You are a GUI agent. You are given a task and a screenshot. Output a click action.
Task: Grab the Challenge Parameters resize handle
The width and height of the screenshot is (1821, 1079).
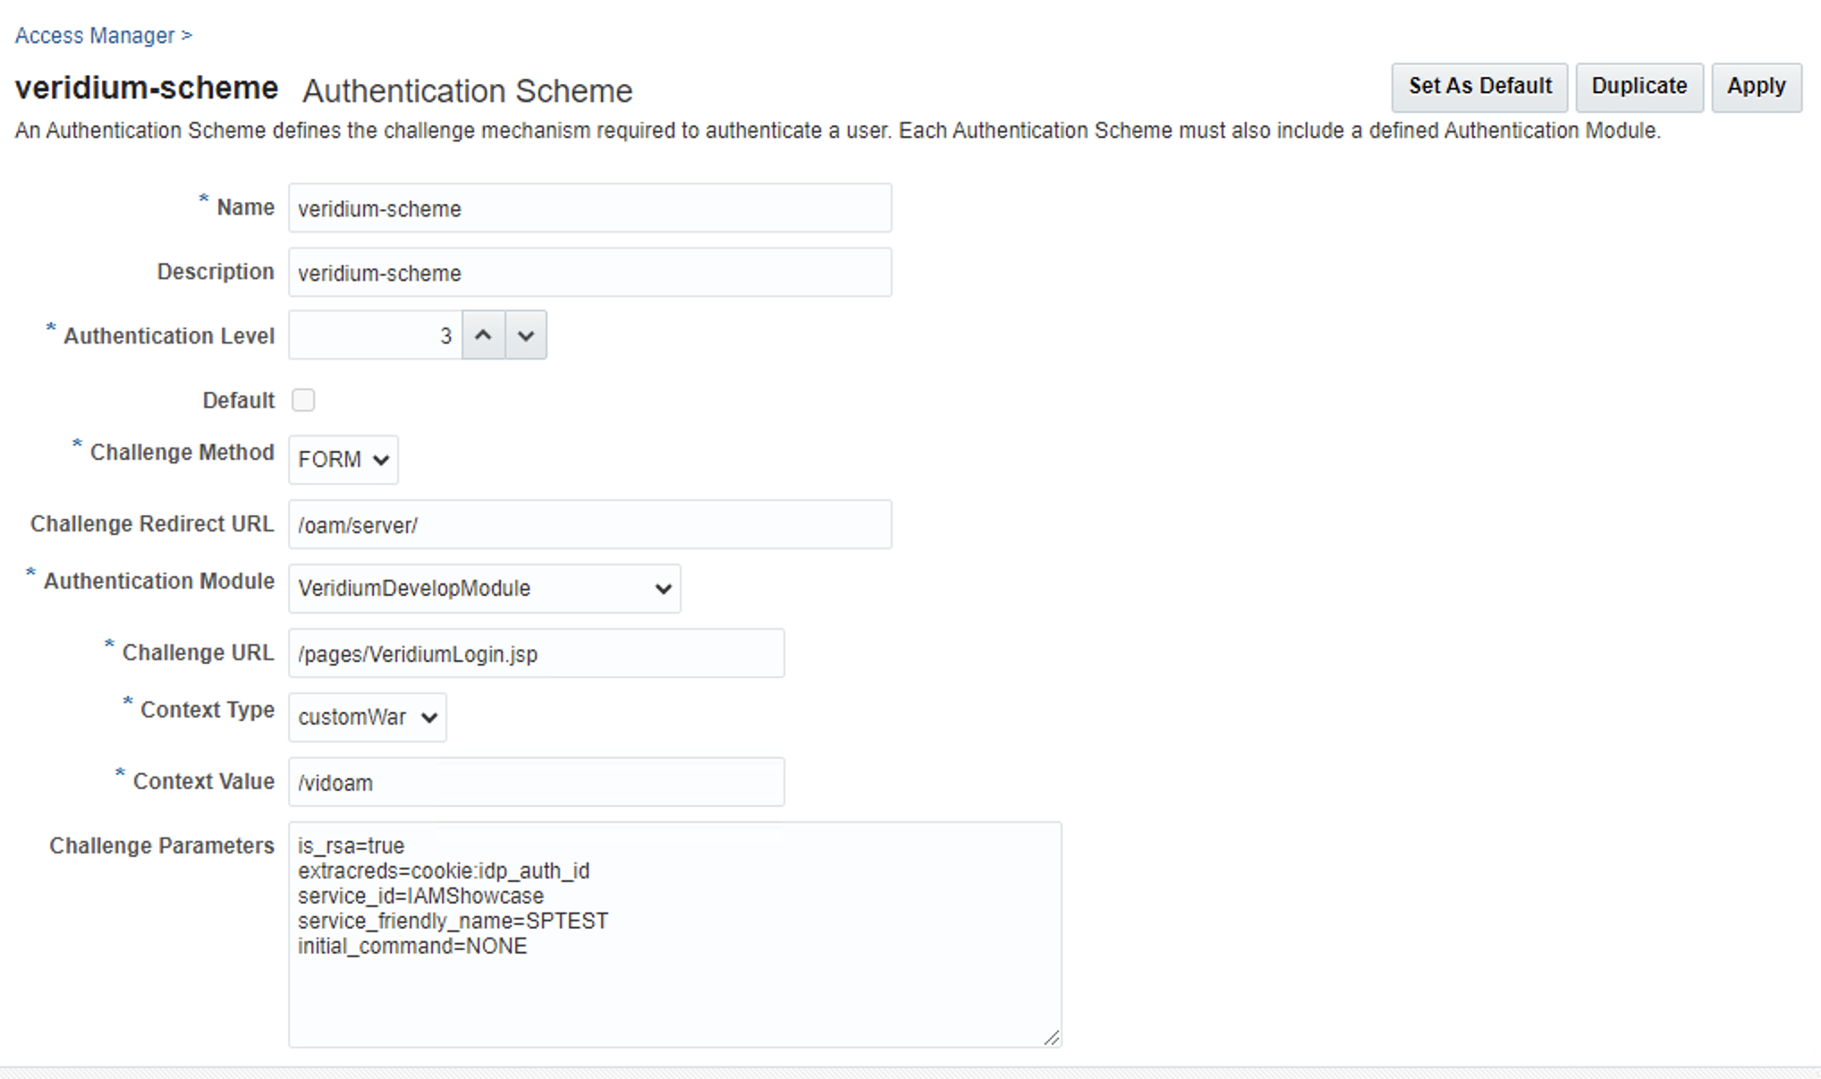[x=1052, y=1038]
